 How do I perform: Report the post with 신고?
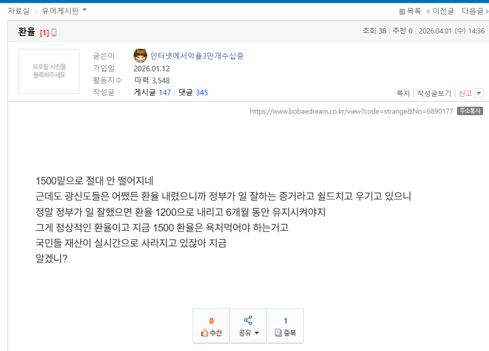(465, 93)
